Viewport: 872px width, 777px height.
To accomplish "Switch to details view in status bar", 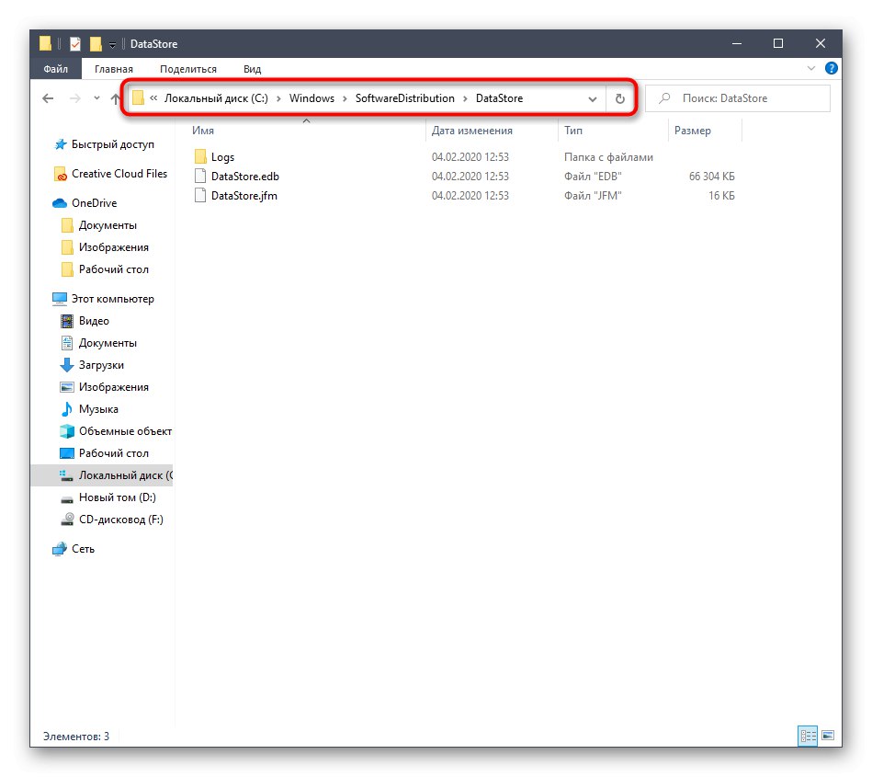I will click(x=808, y=737).
